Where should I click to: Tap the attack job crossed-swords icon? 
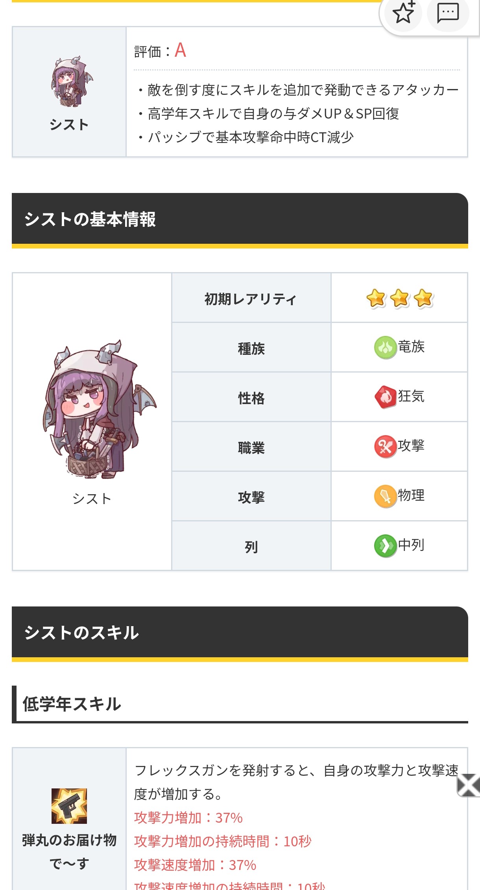coord(385,446)
